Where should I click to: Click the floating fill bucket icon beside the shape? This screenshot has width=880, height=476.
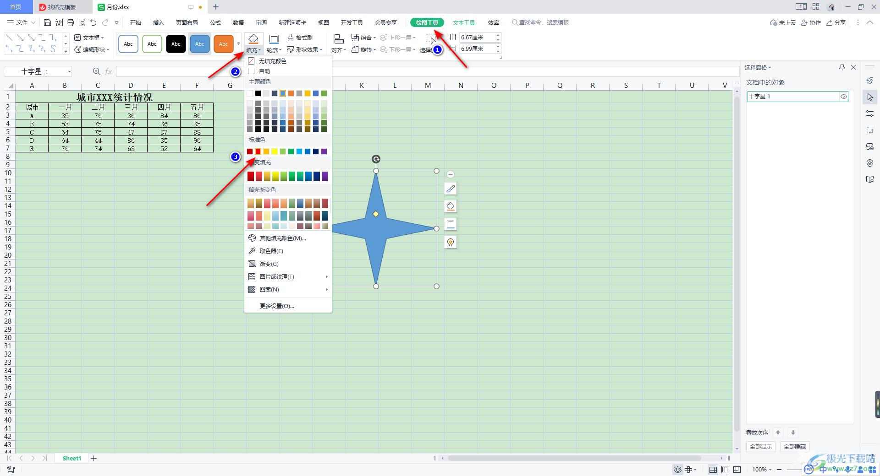[x=451, y=206]
